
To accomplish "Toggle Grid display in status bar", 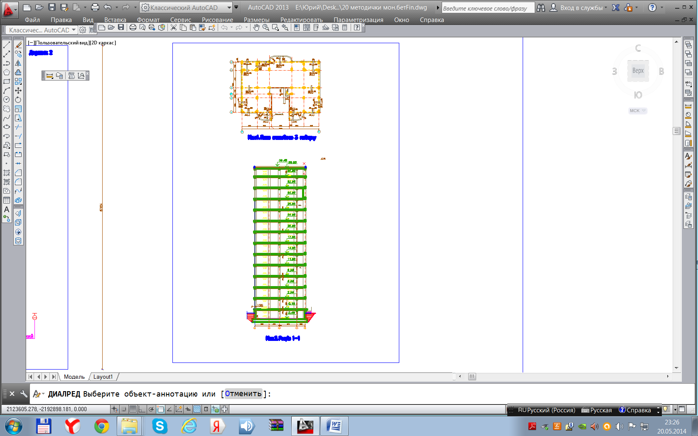I will click(x=133, y=409).
